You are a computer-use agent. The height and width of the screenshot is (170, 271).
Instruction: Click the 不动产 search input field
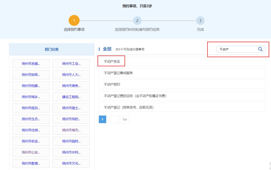coord(236,49)
